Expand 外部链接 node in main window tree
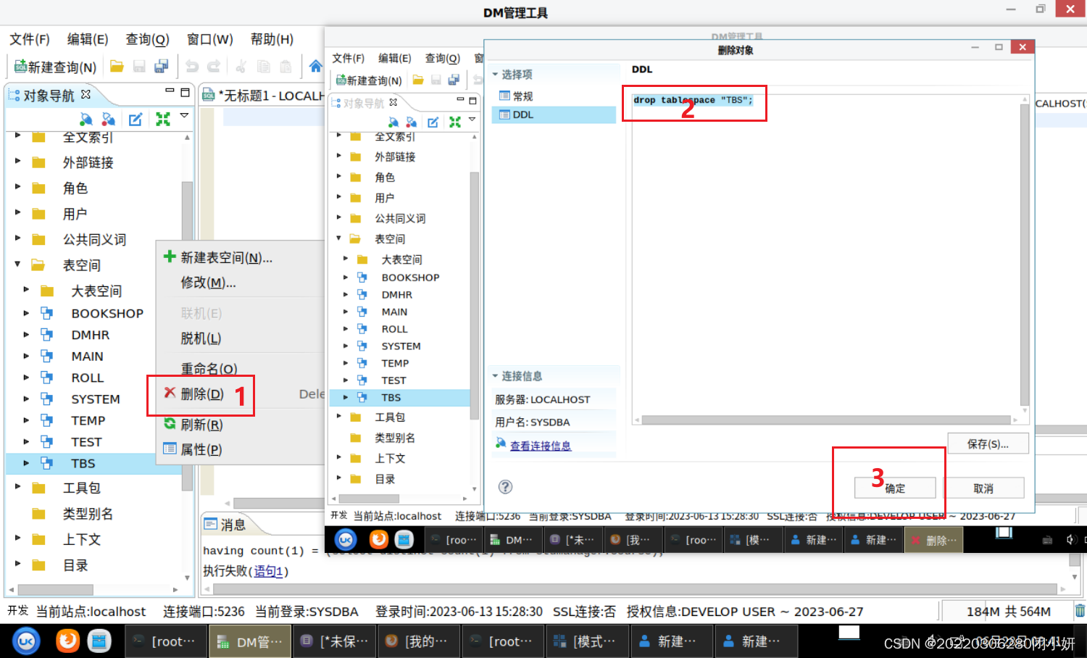 (x=17, y=162)
